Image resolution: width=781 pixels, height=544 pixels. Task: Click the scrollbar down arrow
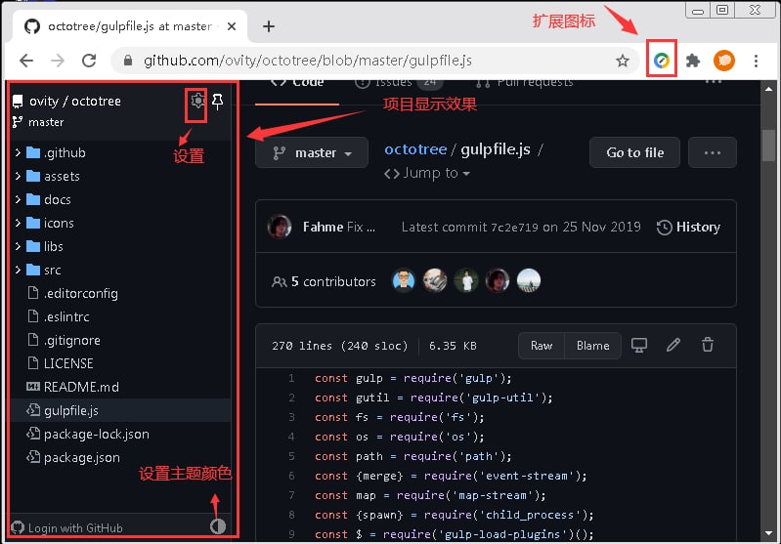tap(768, 534)
